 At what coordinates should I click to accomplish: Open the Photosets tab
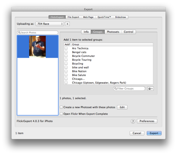113,32
